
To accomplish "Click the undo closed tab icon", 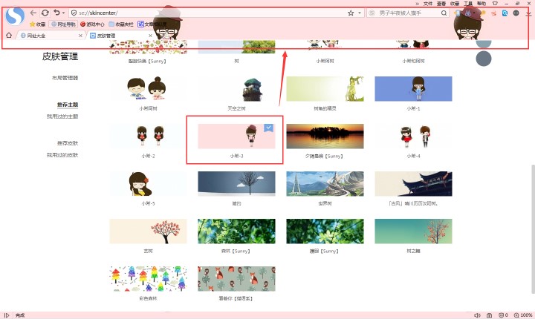I will pyautogui.click(x=56, y=13).
